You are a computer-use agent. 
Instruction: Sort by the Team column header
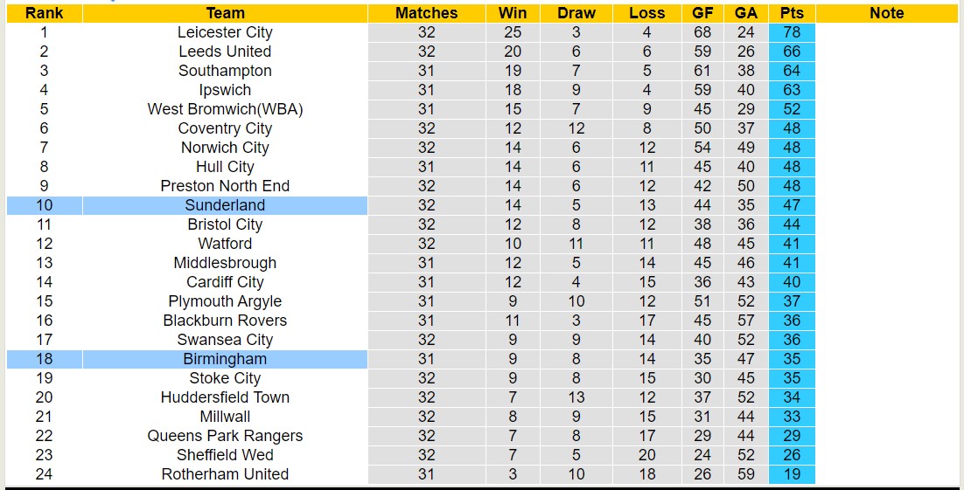click(x=225, y=13)
